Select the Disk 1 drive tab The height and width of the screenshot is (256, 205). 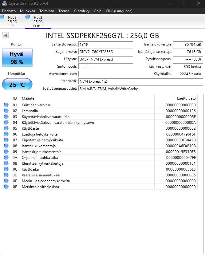coord(38,22)
